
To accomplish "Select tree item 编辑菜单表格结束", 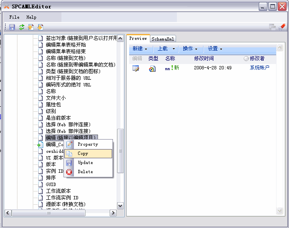I will click(x=66, y=51).
